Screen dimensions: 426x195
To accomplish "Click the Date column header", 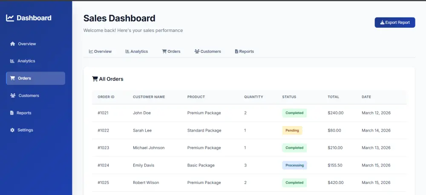I will click(x=366, y=97).
